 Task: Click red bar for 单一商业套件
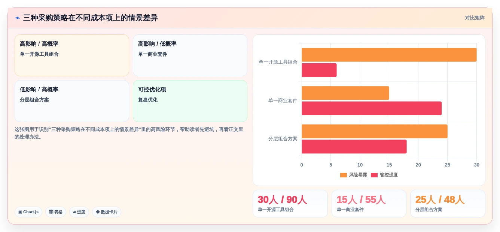372,109
